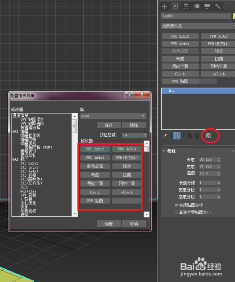The width and height of the screenshot is (235, 282).
Task: Select the Box entry in modifier stack
Action: click(198, 91)
